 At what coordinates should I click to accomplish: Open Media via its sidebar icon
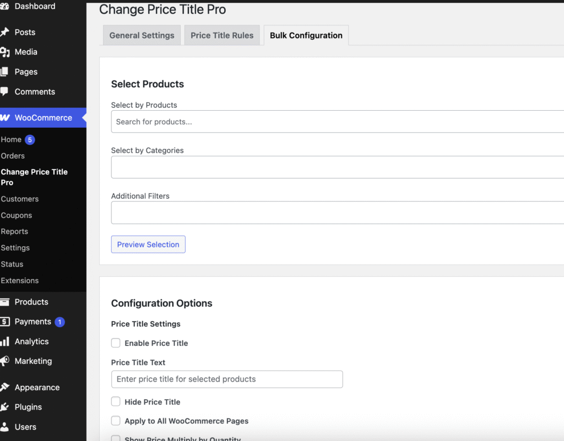tap(4, 52)
